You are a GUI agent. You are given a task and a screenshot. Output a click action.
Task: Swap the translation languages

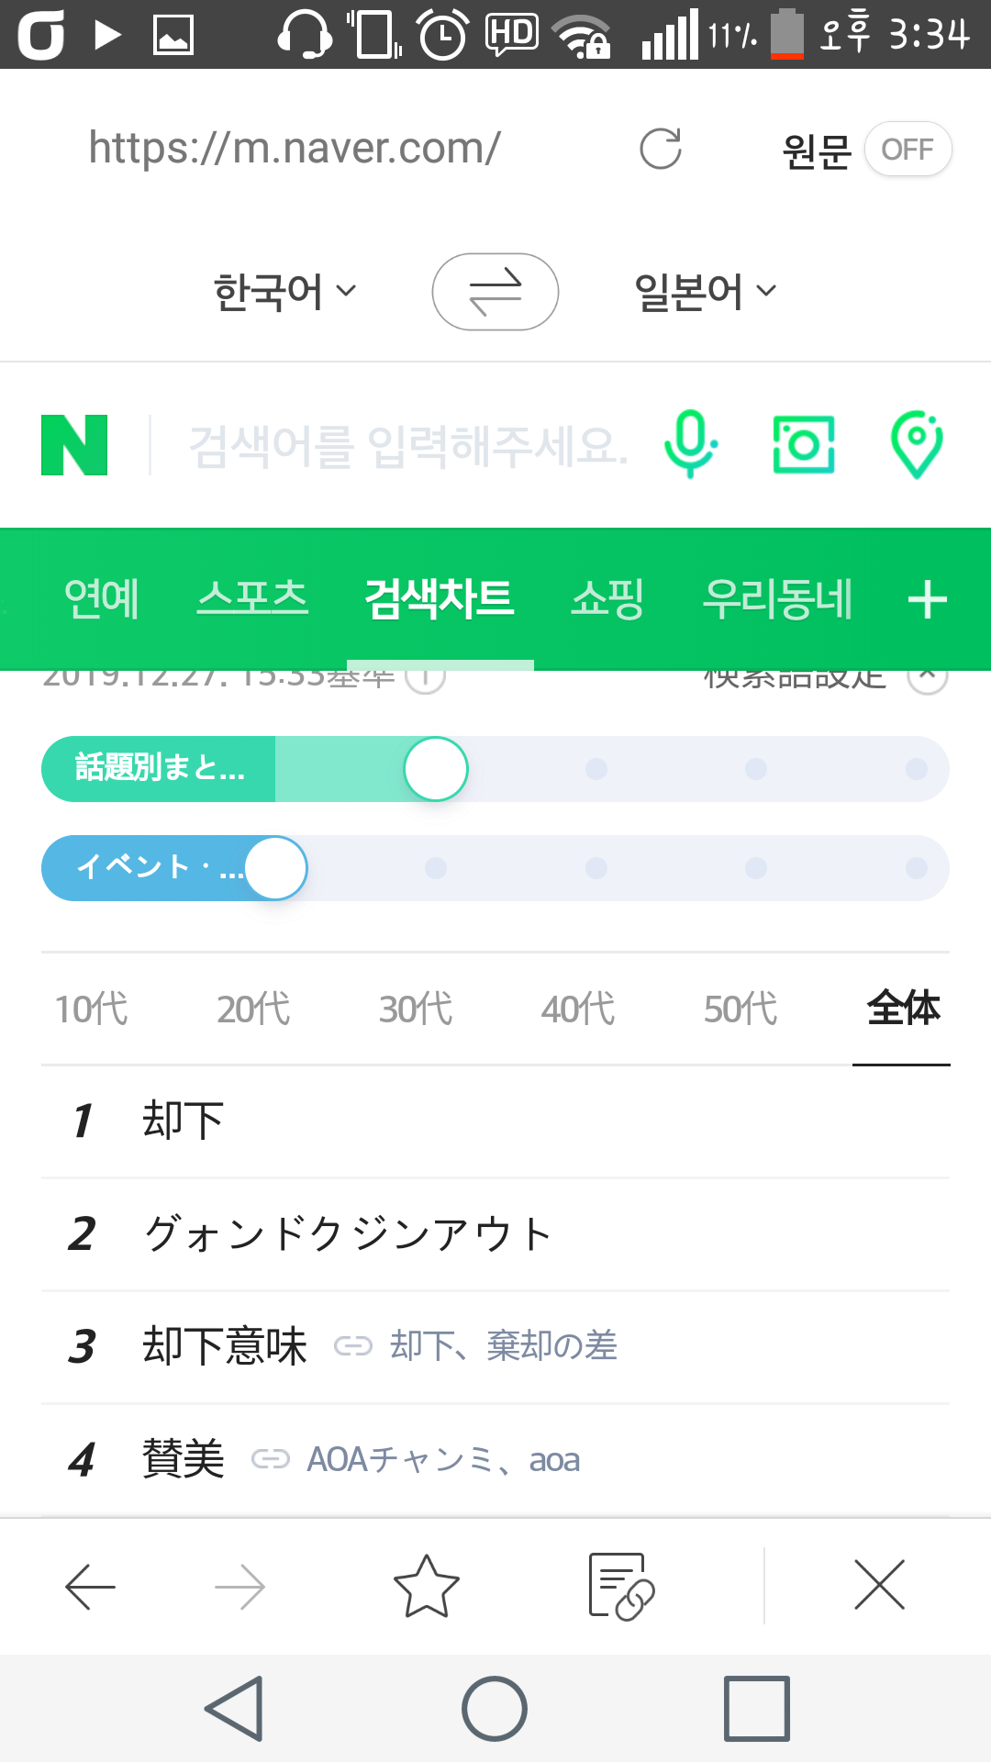tap(495, 292)
